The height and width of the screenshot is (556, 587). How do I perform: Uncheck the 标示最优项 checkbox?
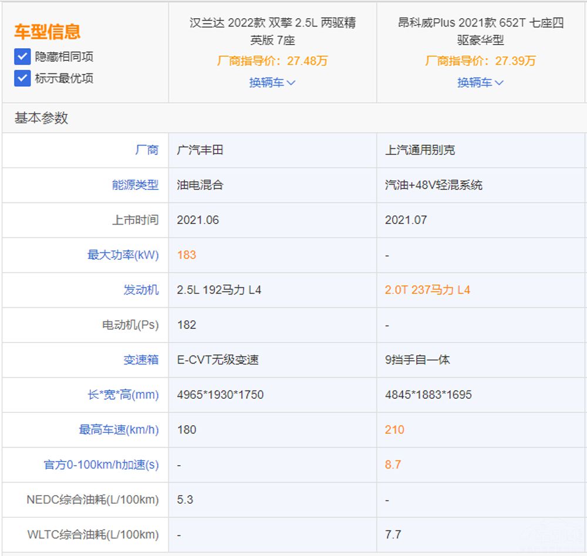(22, 78)
